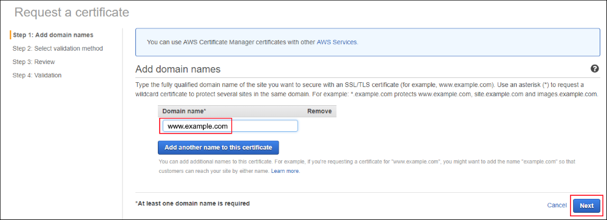Viewport: 607px width, 220px height.
Task: Cancel the certificate request
Action: point(557,205)
